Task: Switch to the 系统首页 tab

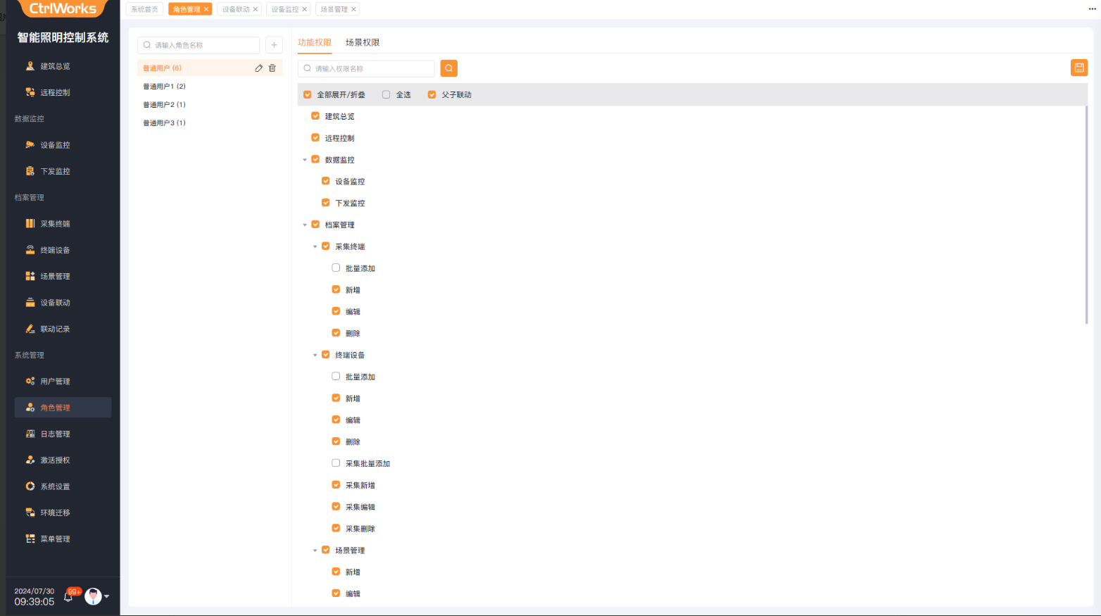Action: pyautogui.click(x=144, y=9)
